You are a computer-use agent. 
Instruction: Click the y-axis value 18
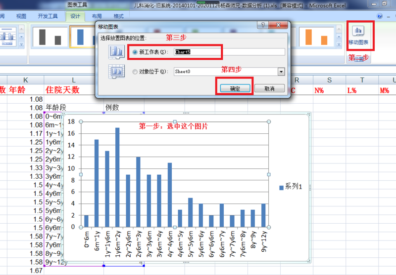(71, 121)
